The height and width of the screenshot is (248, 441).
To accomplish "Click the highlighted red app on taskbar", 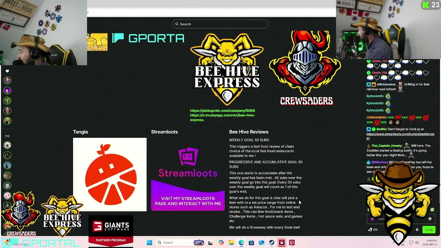I will click(282, 242).
